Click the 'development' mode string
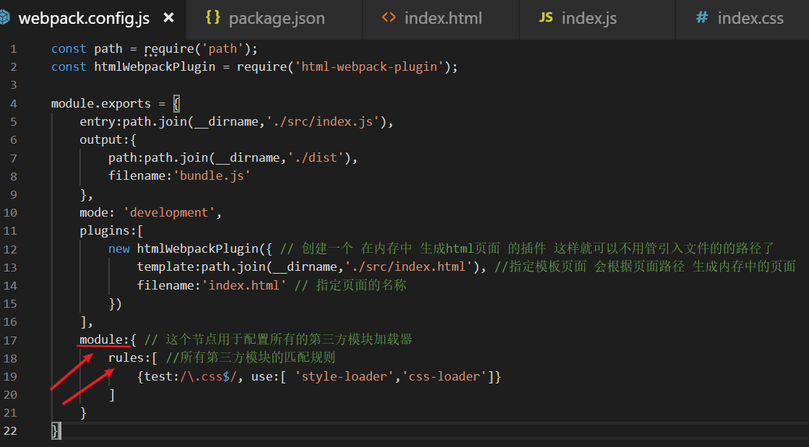Viewport: 809px width, 447px height. (169, 212)
